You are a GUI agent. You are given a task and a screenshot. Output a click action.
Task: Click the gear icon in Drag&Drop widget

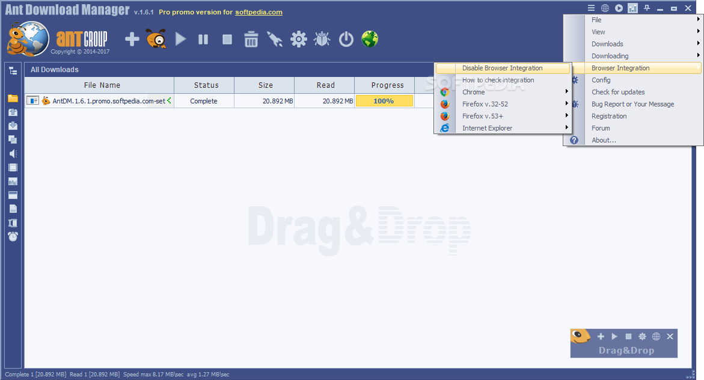tap(643, 337)
